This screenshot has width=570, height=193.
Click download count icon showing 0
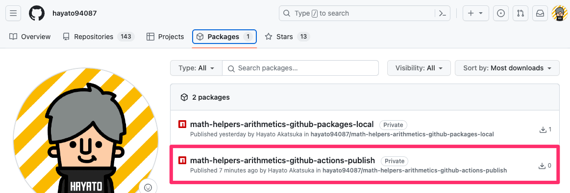tap(542, 166)
